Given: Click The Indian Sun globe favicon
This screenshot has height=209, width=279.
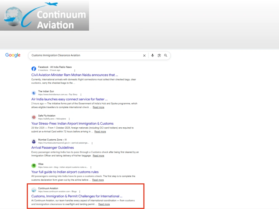Looking at the screenshot, I should [x=34, y=93].
